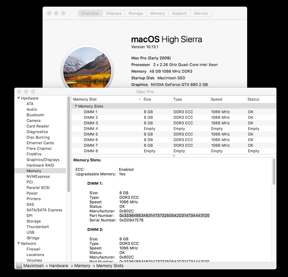Screen dimensions: 288x277
Task: Select the DIMM 1 row
Action: [174, 112]
